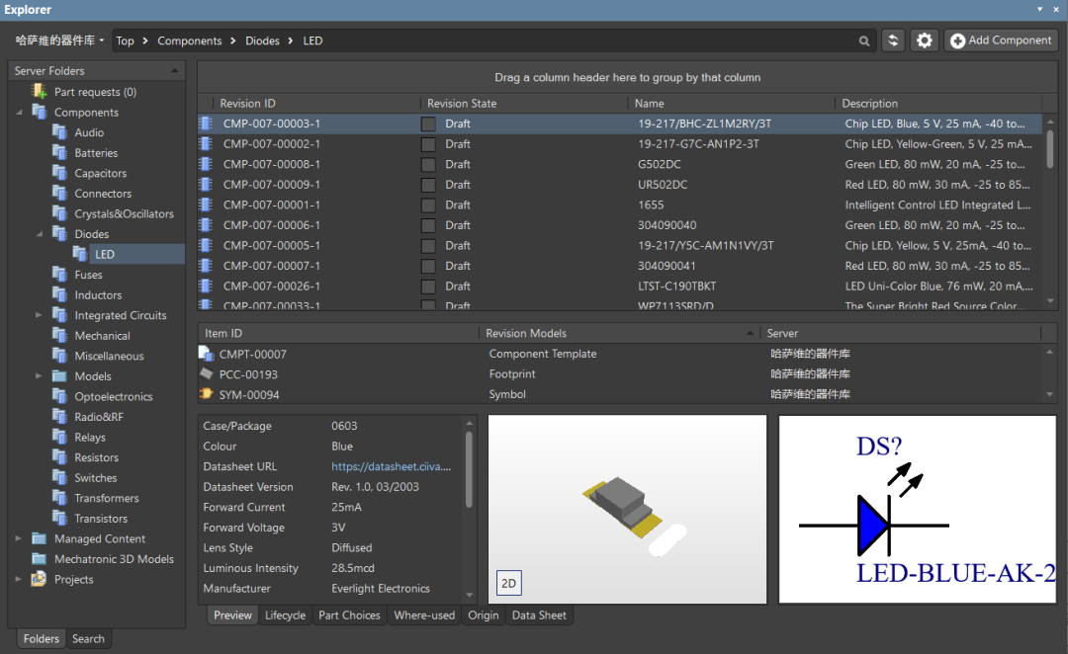This screenshot has width=1068, height=654.
Task: Click the Components breadcrumb
Action: [x=189, y=41]
